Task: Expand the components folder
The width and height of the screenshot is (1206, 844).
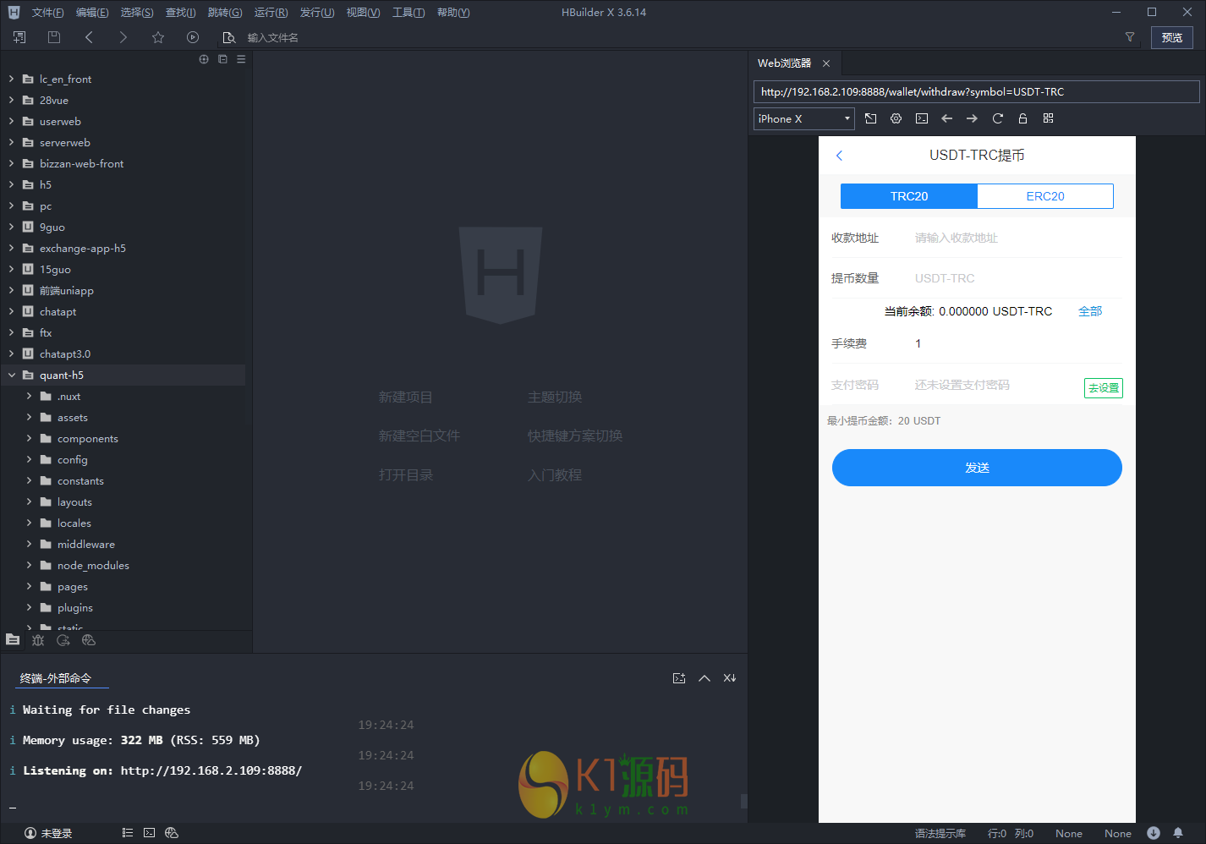Action: [29, 438]
